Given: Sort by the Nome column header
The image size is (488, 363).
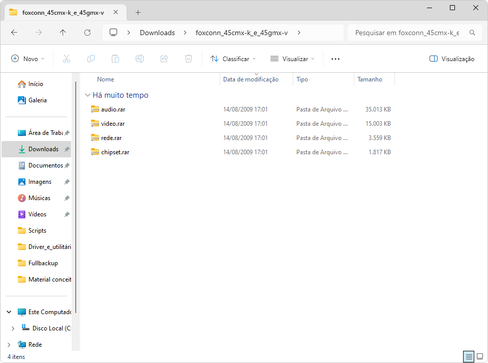Looking at the screenshot, I should click(106, 79).
